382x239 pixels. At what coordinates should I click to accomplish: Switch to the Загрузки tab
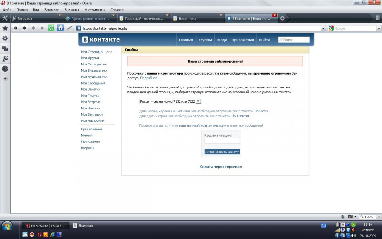point(36,18)
